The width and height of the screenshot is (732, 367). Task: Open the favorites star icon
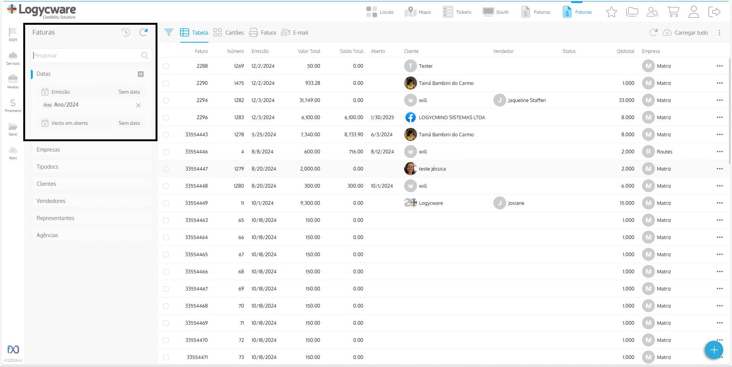(611, 12)
